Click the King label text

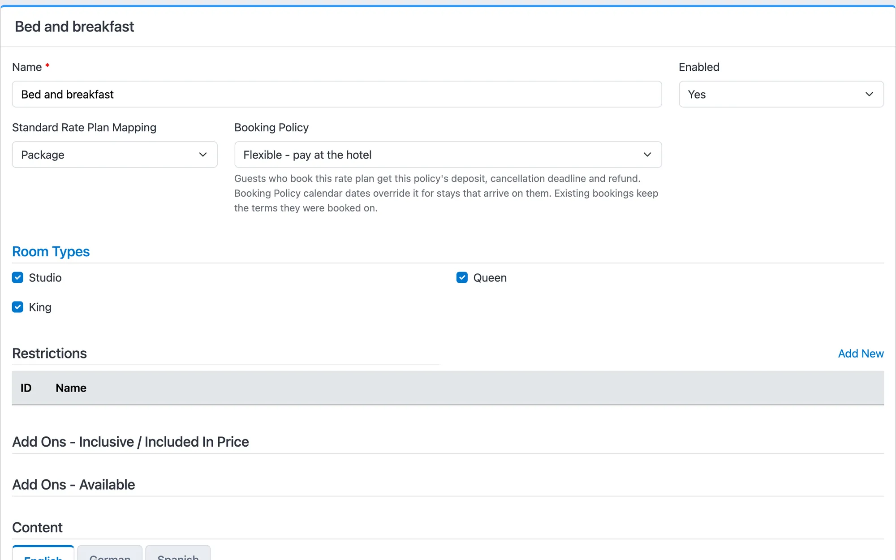tap(40, 307)
